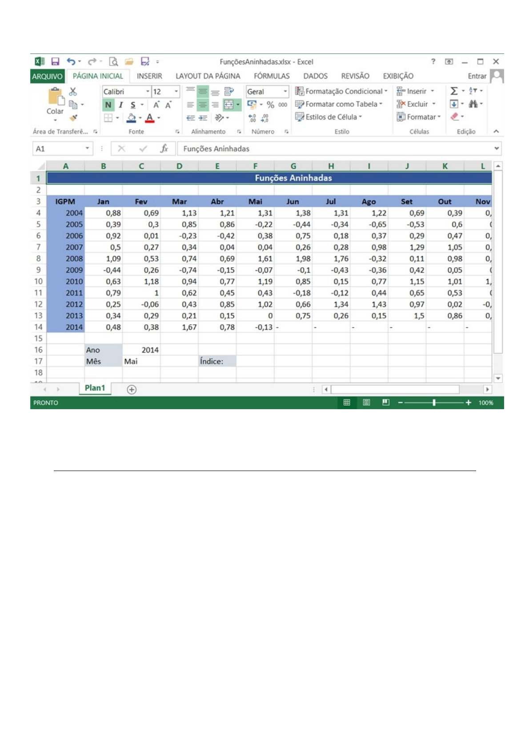Screen dimensions: 529x749
Task: Click the insert function fx icon
Action: coord(164,149)
